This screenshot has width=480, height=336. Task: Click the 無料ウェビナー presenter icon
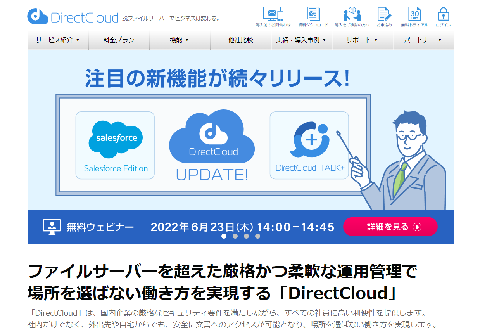(x=52, y=225)
